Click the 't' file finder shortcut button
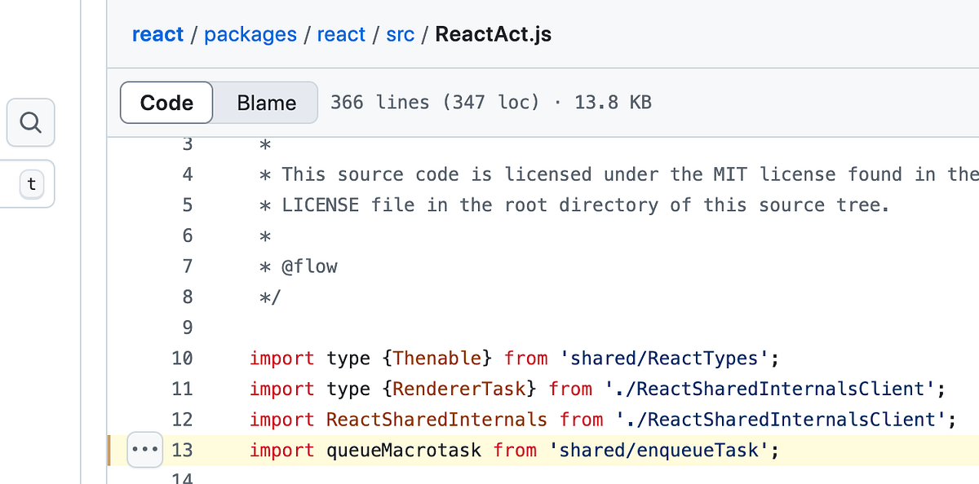The image size is (979, 484). click(x=31, y=184)
